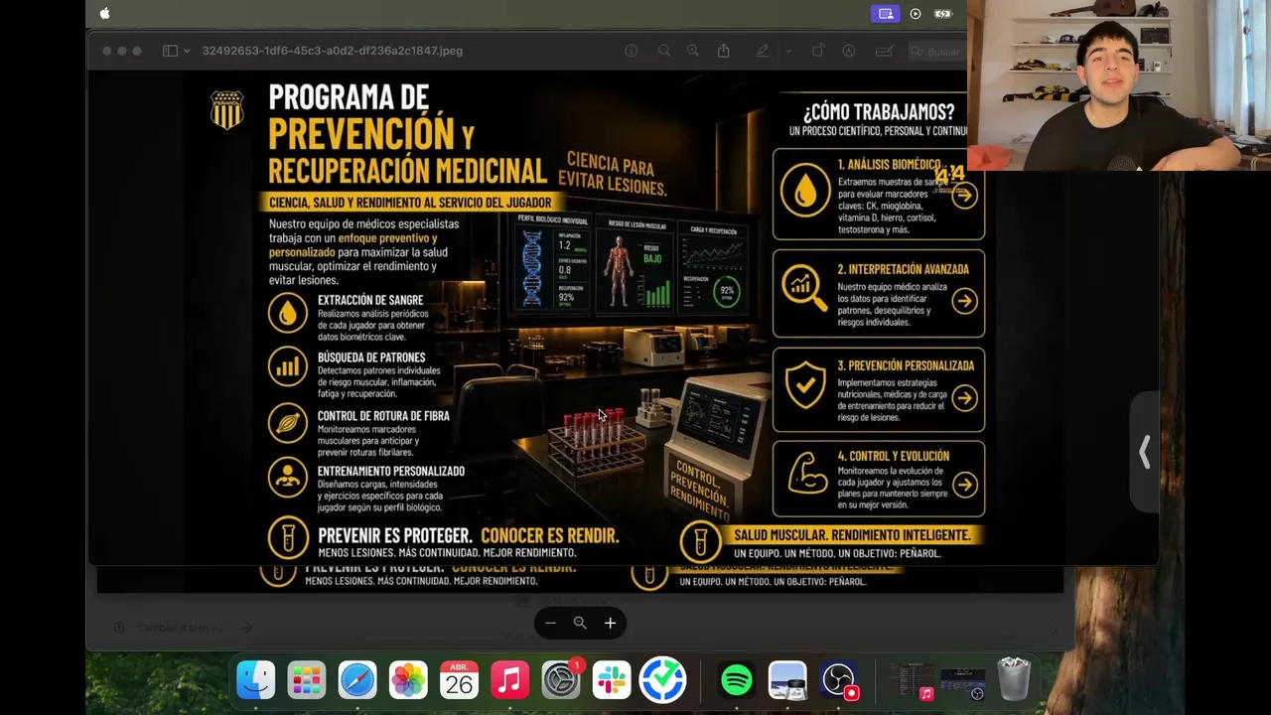Open Launchpad from the Dock
This screenshot has width=1271, height=715.
(x=307, y=680)
